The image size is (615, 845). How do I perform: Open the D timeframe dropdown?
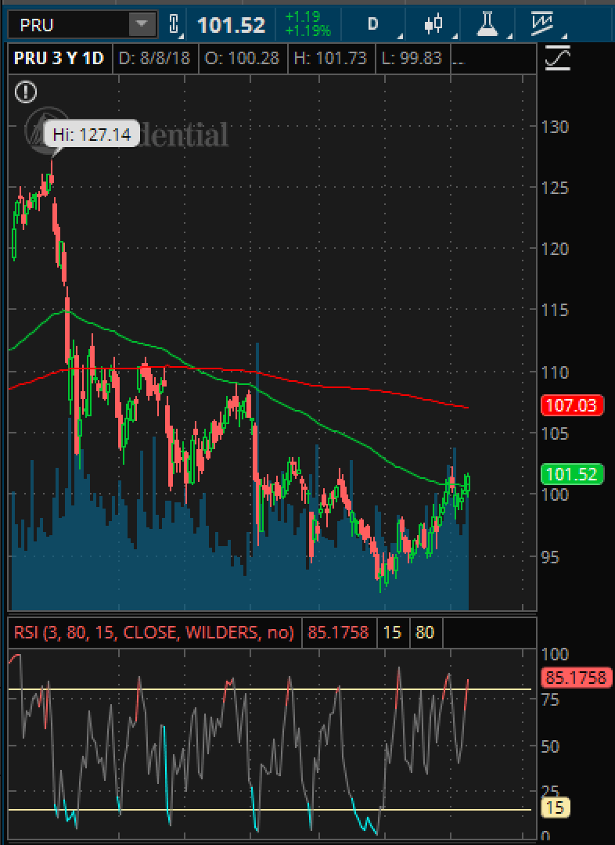[373, 24]
